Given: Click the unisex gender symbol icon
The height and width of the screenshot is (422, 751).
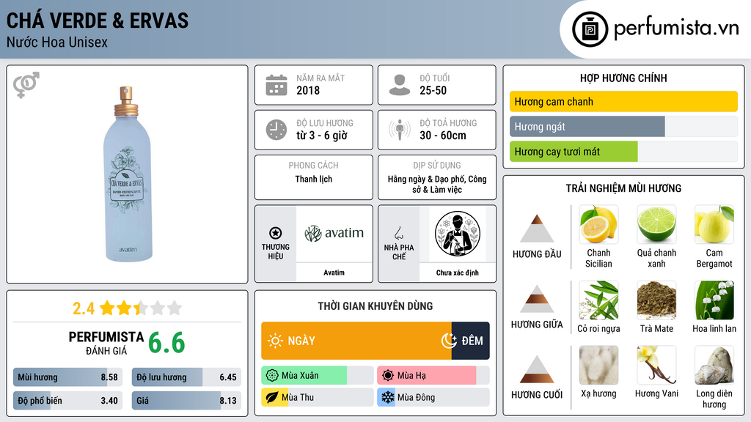Looking at the screenshot, I should (26, 85).
